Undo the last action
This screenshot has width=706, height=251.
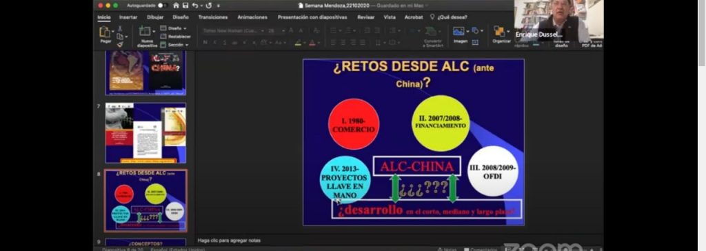[195, 6]
